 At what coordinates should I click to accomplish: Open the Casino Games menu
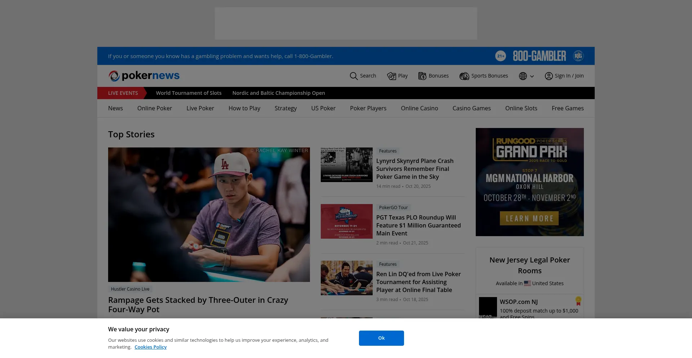click(x=471, y=108)
